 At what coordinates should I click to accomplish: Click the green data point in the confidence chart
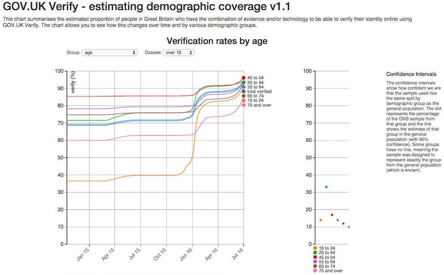coord(327,187)
